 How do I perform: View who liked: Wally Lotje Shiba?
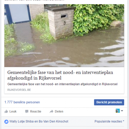pyautogui.click(x=21, y=122)
